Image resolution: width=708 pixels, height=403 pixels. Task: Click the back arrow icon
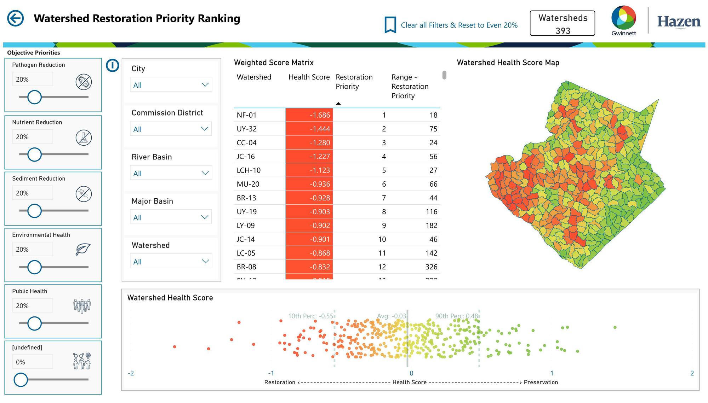pos(16,18)
